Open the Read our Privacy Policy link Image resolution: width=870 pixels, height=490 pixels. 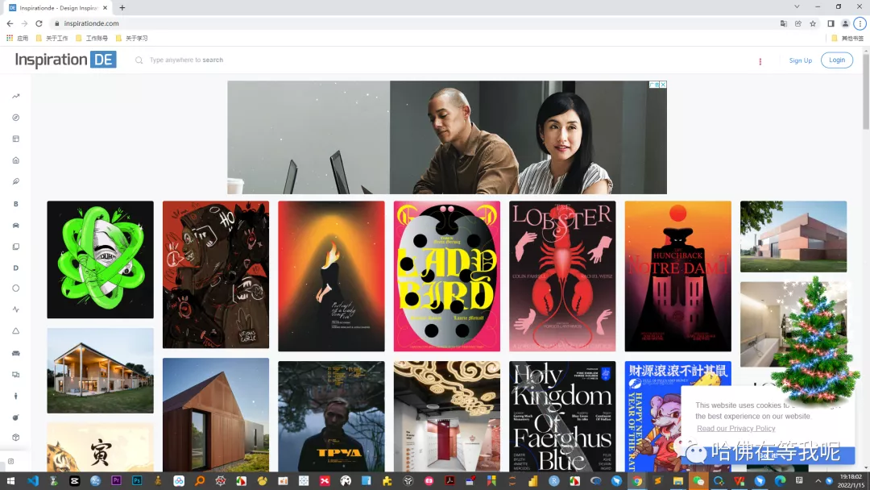[735, 429]
